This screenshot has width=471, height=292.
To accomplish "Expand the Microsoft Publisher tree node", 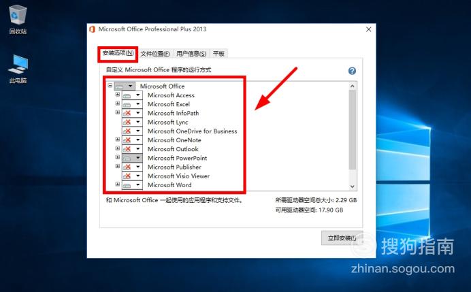I will (118, 166).
